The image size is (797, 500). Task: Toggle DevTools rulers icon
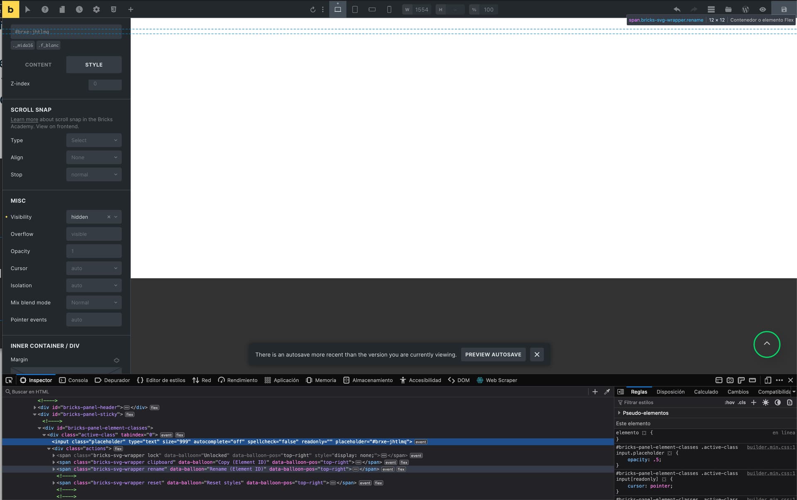click(x=741, y=380)
